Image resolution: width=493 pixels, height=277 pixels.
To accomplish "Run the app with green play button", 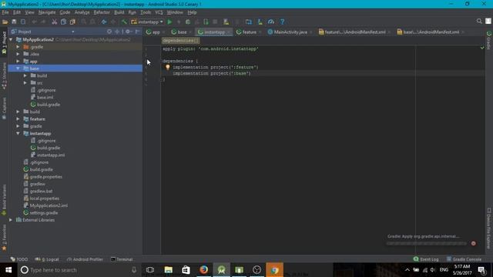I will [x=169, y=22].
